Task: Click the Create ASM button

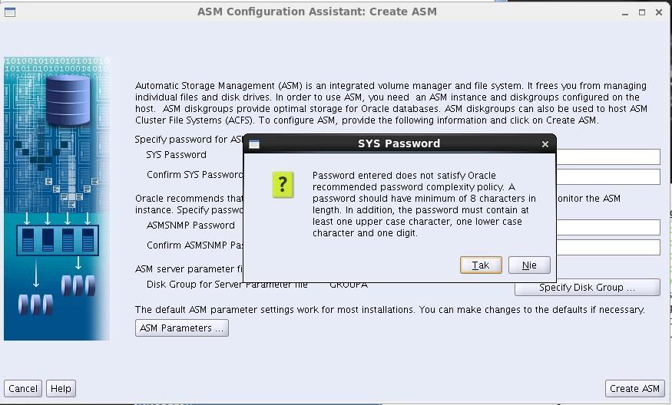Action: (x=634, y=388)
